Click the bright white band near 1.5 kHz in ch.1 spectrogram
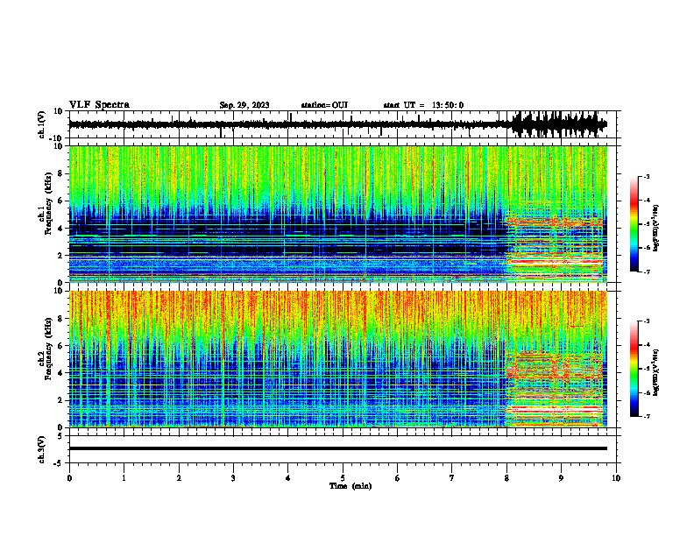Viewport: 694px width, 536px height. [x=556, y=262]
